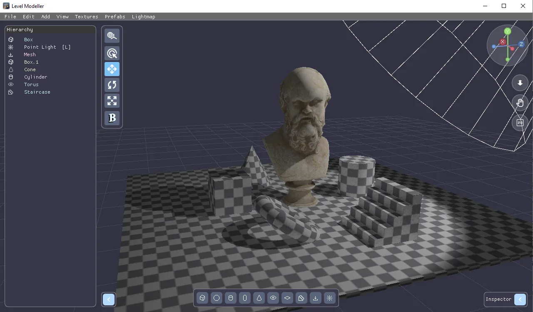
Task: Open the Lightmap menu
Action: coord(144,17)
